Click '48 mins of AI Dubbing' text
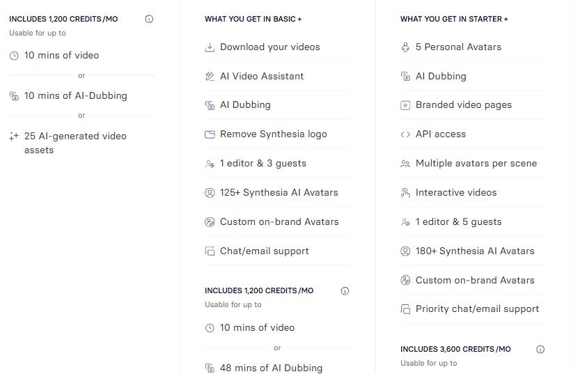The height and width of the screenshot is (374, 571). [271, 368]
